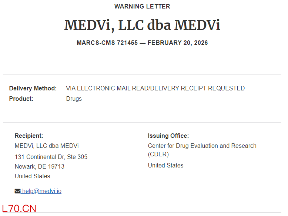Click the Delivery Method label
The width and height of the screenshot is (288, 216).
pyautogui.click(x=33, y=88)
